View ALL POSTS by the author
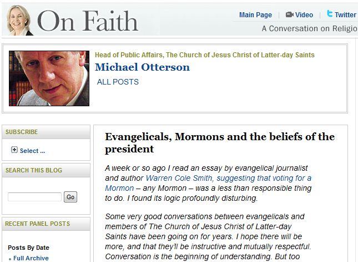 (x=118, y=82)
